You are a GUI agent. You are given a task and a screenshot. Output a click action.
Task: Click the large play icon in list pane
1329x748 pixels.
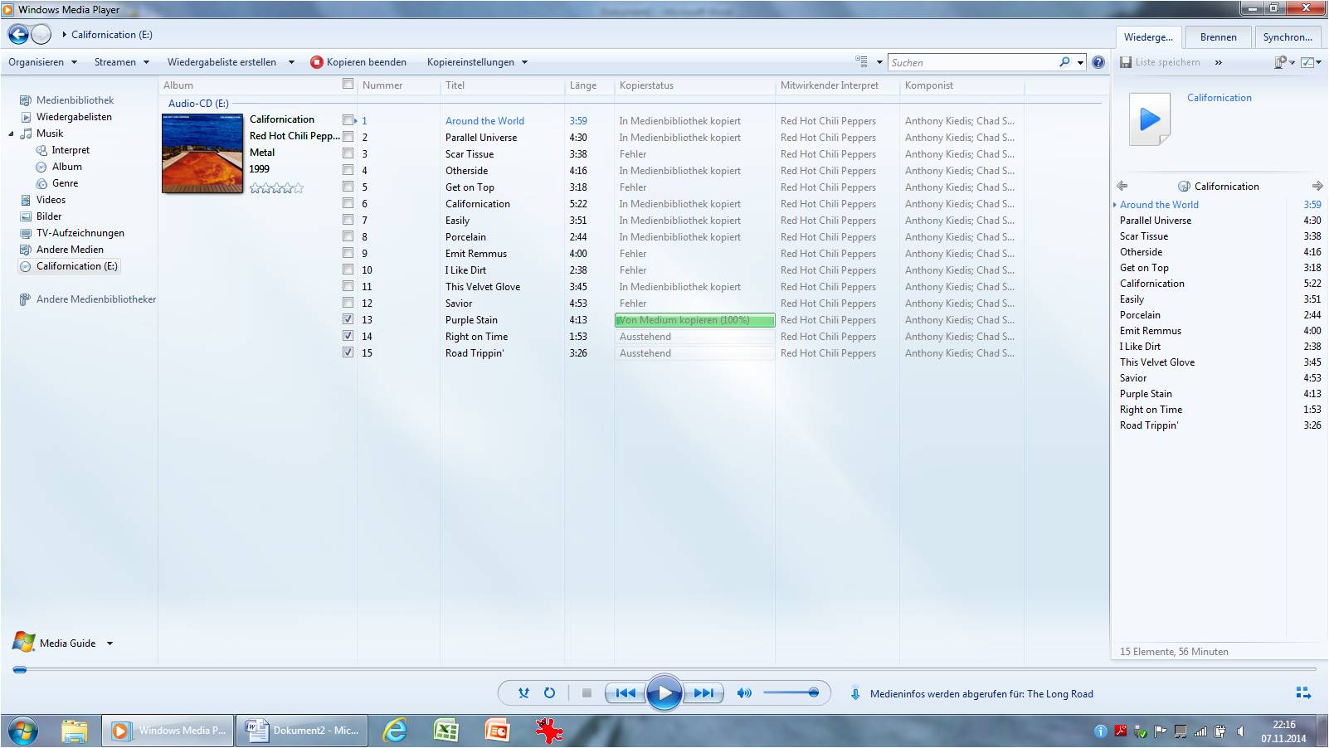tap(1150, 119)
